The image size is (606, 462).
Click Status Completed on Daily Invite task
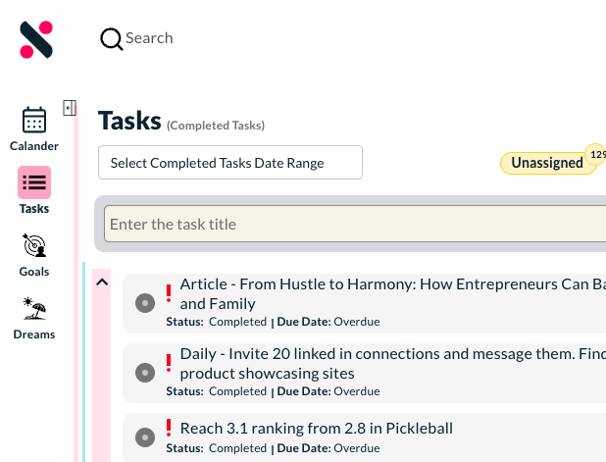pyautogui.click(x=217, y=391)
